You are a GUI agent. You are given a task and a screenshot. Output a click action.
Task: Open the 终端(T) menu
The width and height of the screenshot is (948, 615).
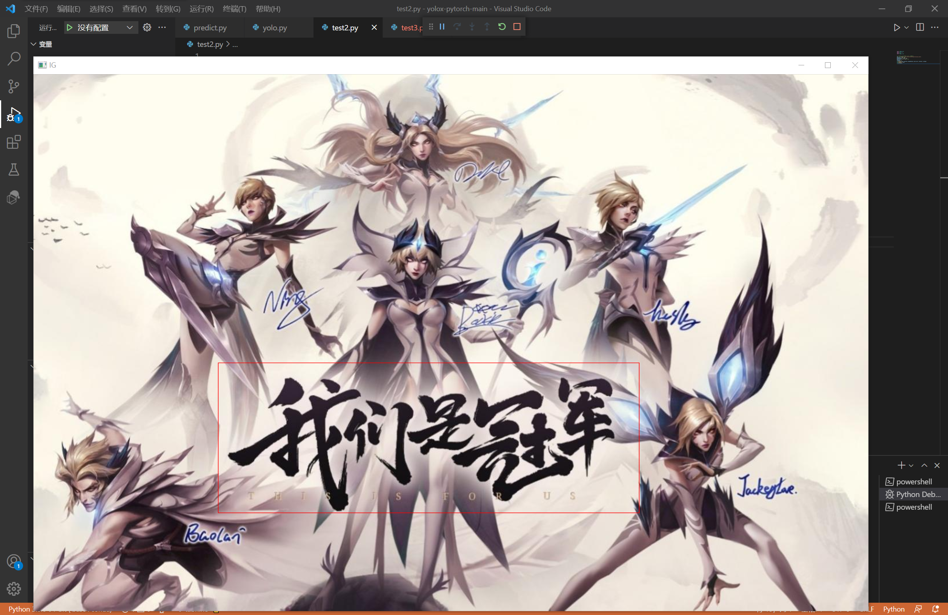point(234,8)
